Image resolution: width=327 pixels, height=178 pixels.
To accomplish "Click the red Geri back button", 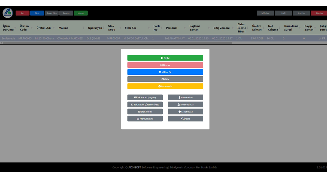I will (23, 13).
